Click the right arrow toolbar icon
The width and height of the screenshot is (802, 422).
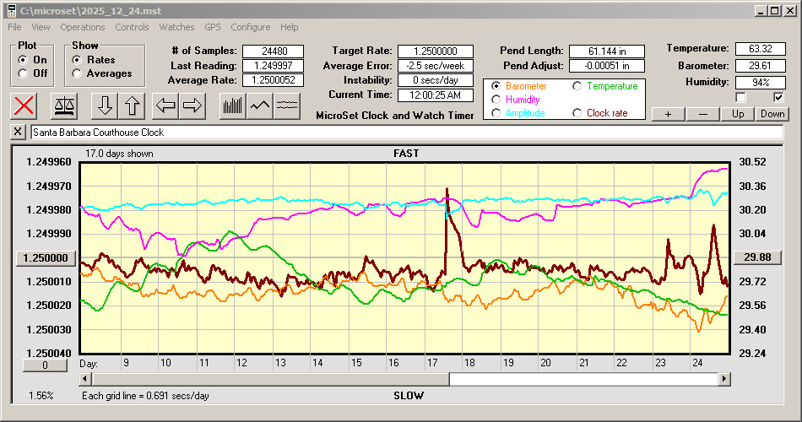point(192,105)
